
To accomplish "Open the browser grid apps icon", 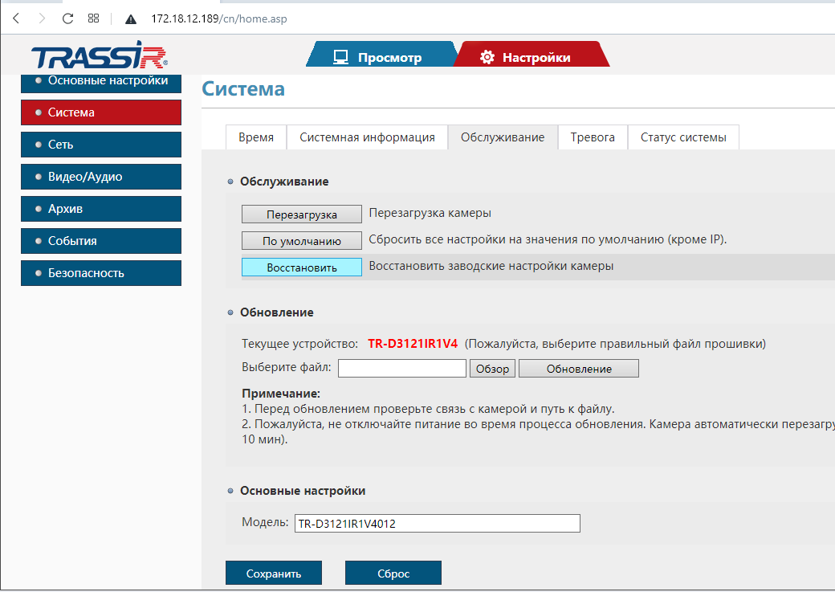I will pos(94,18).
